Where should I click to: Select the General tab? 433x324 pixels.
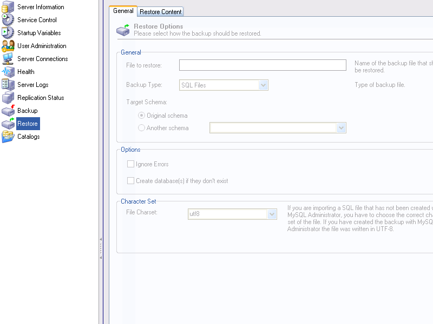coord(123,11)
